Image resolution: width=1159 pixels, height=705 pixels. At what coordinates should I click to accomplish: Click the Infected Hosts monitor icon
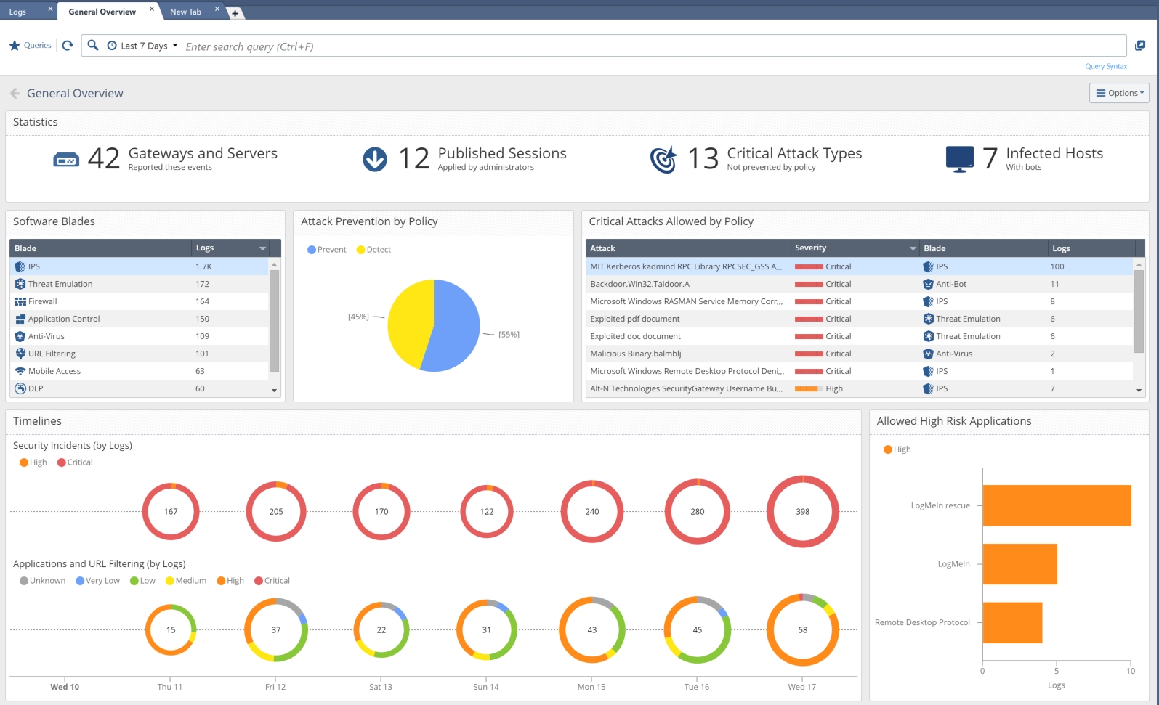tap(959, 159)
